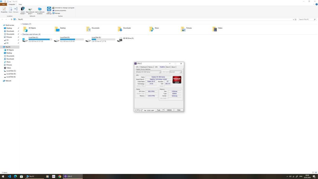318x179 pixels.
Task: Select the Local Disk (C:) drive
Action: (37, 39)
